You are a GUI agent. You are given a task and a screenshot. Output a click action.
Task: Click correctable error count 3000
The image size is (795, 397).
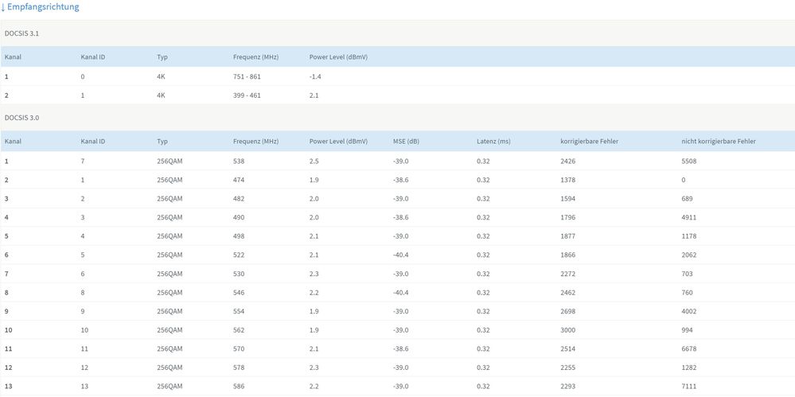click(568, 330)
